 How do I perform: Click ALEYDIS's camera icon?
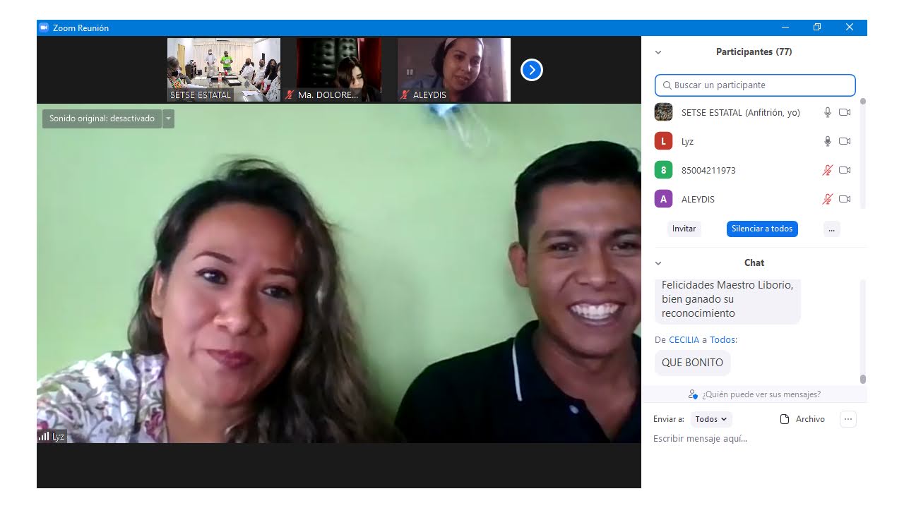(x=845, y=199)
